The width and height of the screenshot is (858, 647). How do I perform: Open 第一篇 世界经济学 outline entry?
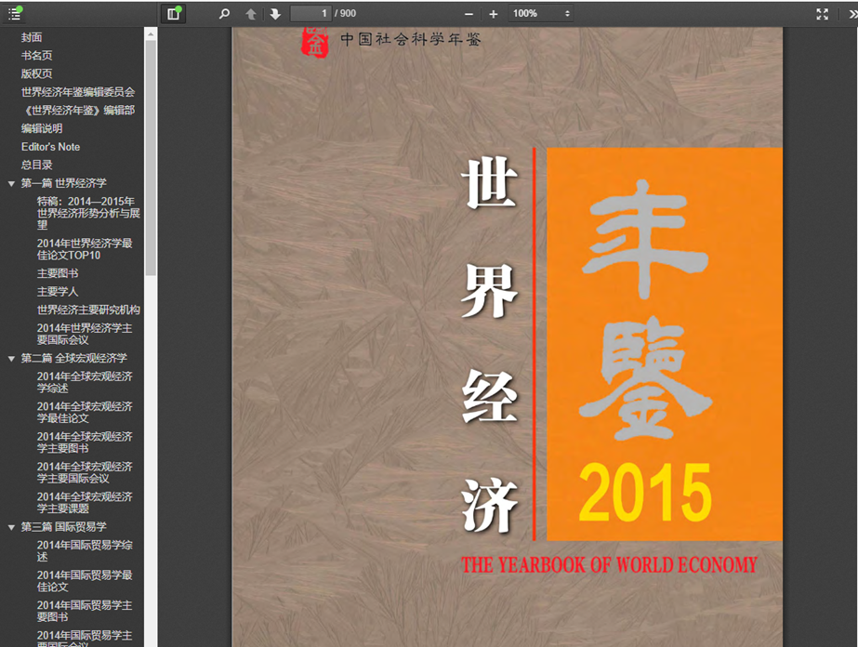click(x=63, y=183)
